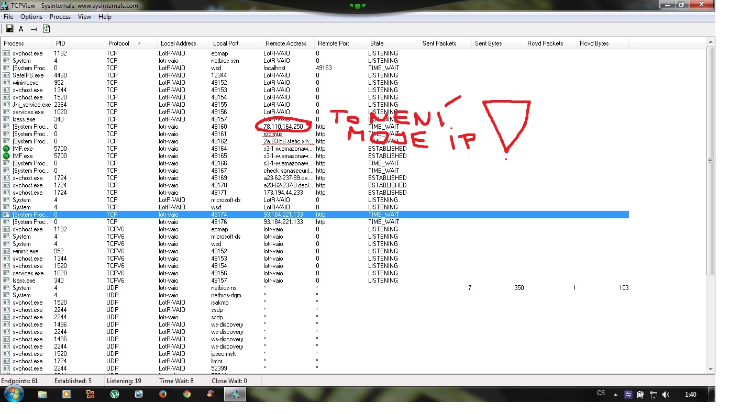Sort by the Remote Address column header

(x=288, y=43)
